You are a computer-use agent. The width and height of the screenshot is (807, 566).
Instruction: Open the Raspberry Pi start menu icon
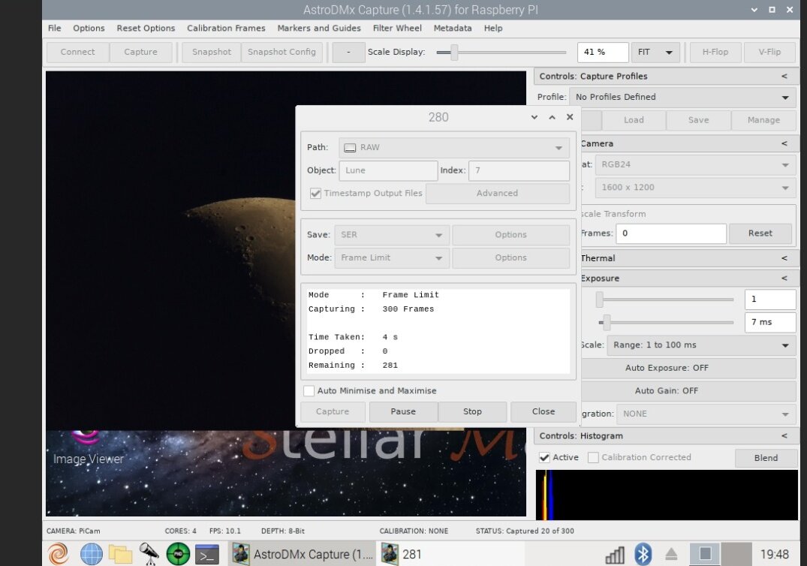[58, 554]
